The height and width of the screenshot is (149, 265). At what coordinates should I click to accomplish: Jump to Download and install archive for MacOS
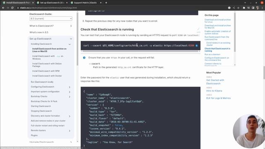[217, 26]
